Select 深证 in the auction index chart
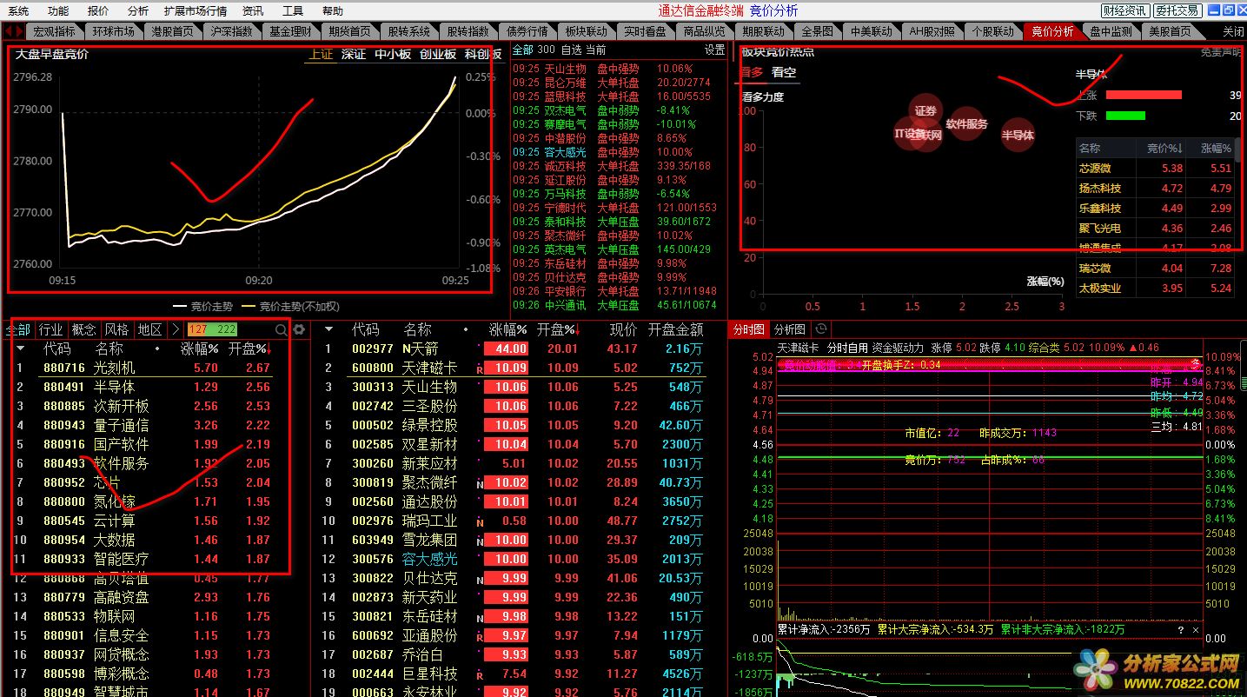 [354, 54]
